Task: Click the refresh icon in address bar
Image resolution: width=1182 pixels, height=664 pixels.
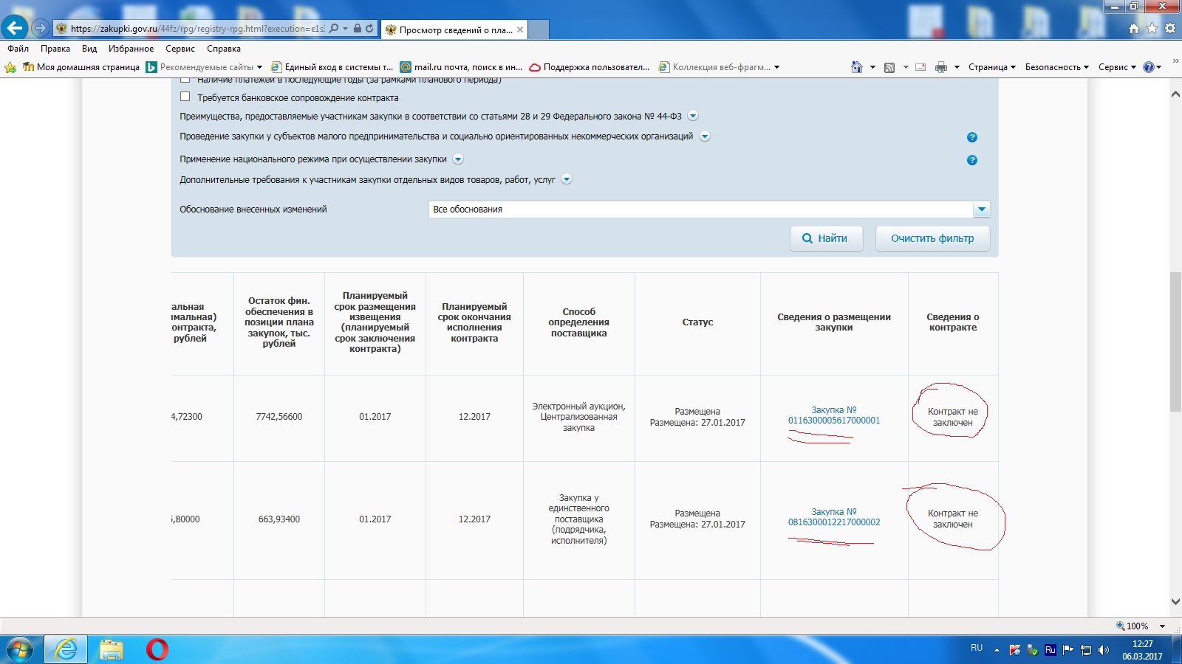Action: tap(369, 29)
